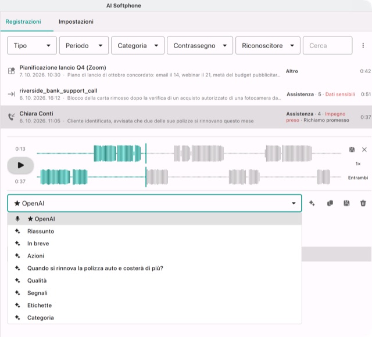Image resolution: width=372 pixels, height=337 pixels.
Task: Expand the Categoria filter dropdown
Action: (x=138, y=45)
